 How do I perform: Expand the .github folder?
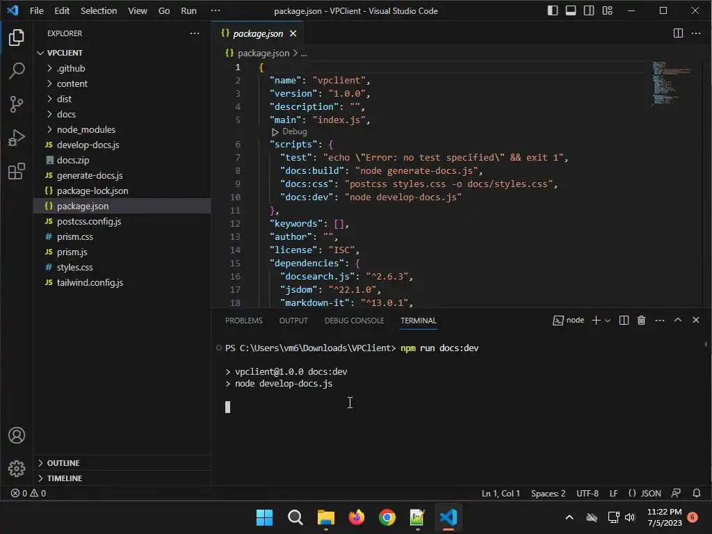[122, 68]
